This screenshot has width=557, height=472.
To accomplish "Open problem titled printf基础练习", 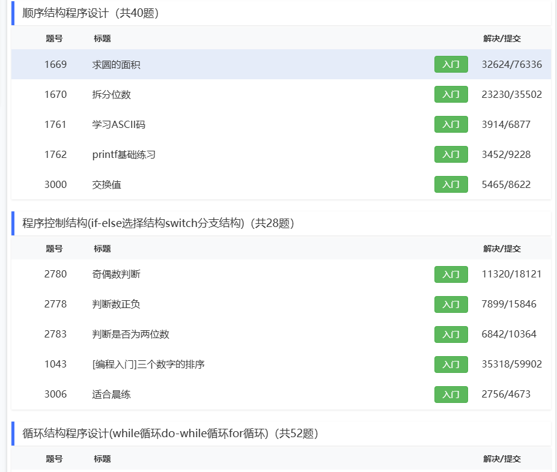I will click(x=124, y=155).
